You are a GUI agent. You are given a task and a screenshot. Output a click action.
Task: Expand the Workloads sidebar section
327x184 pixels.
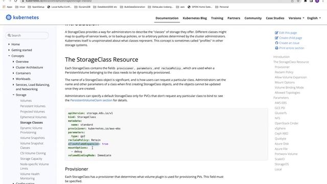tap(13, 79)
